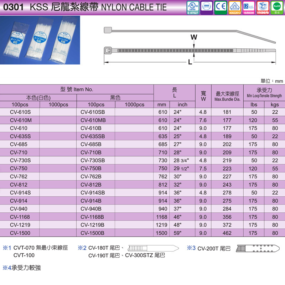Click the CE certification mark badge
The height and width of the screenshot is (285, 285).
point(221,7)
